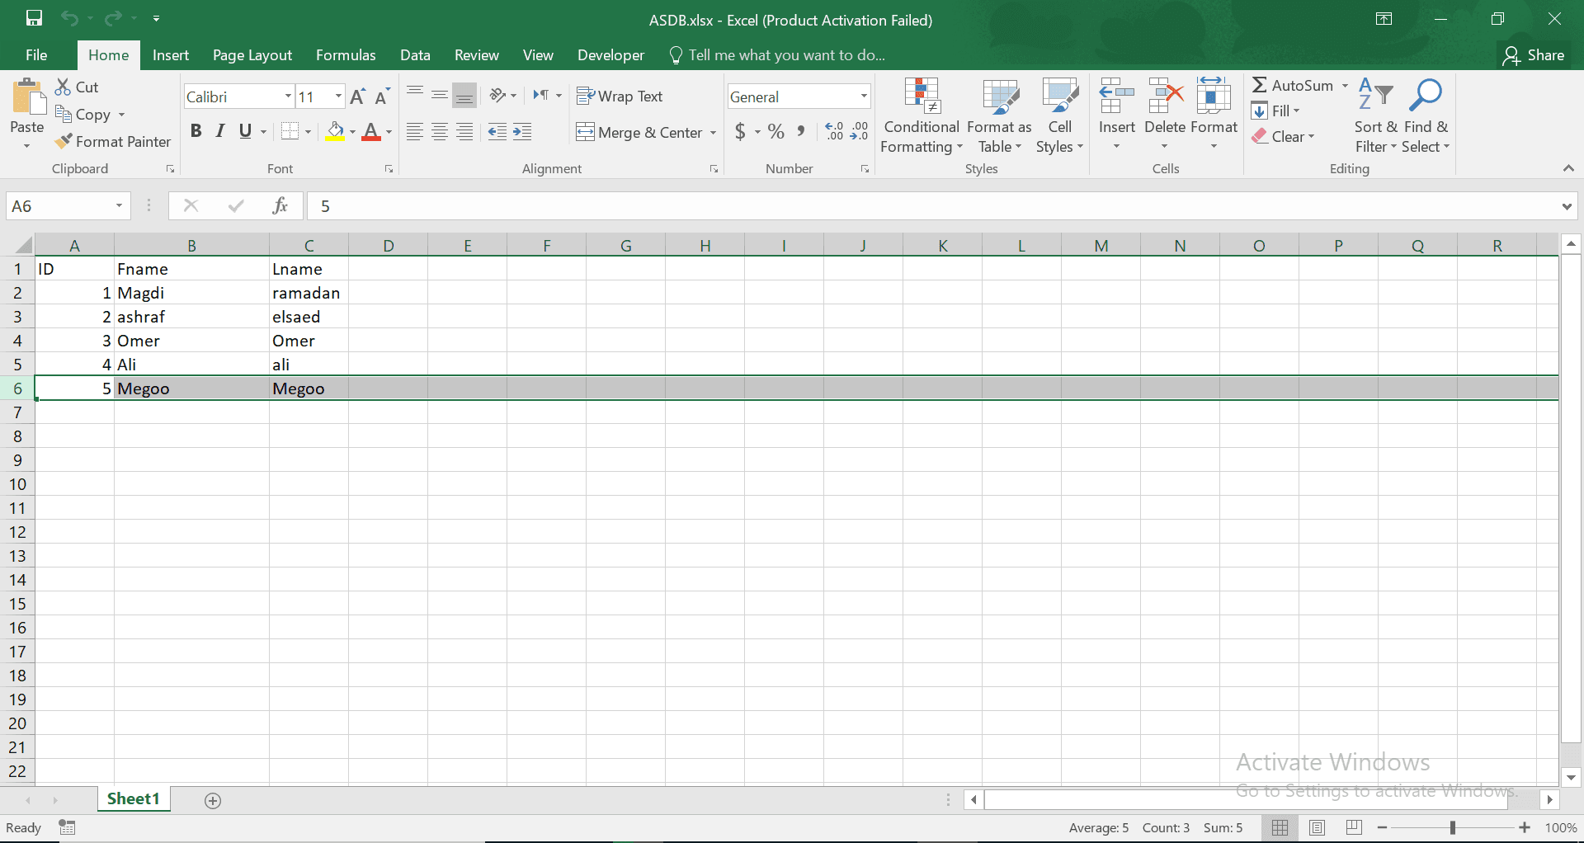Increase font size with large A icon
This screenshot has width=1584, height=843.
[x=357, y=97]
